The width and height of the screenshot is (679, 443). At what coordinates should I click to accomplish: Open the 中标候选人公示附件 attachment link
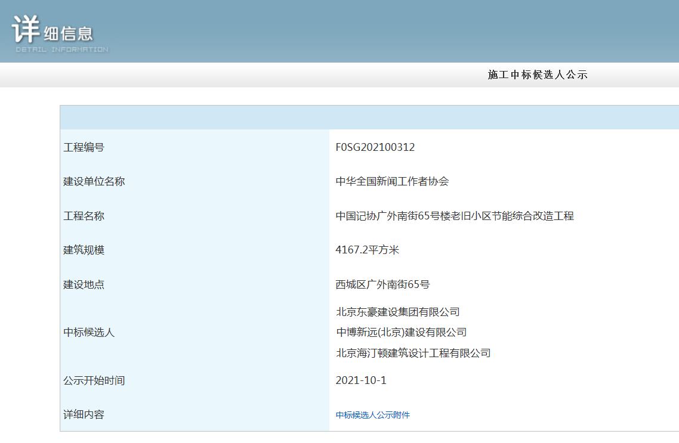pyautogui.click(x=372, y=415)
